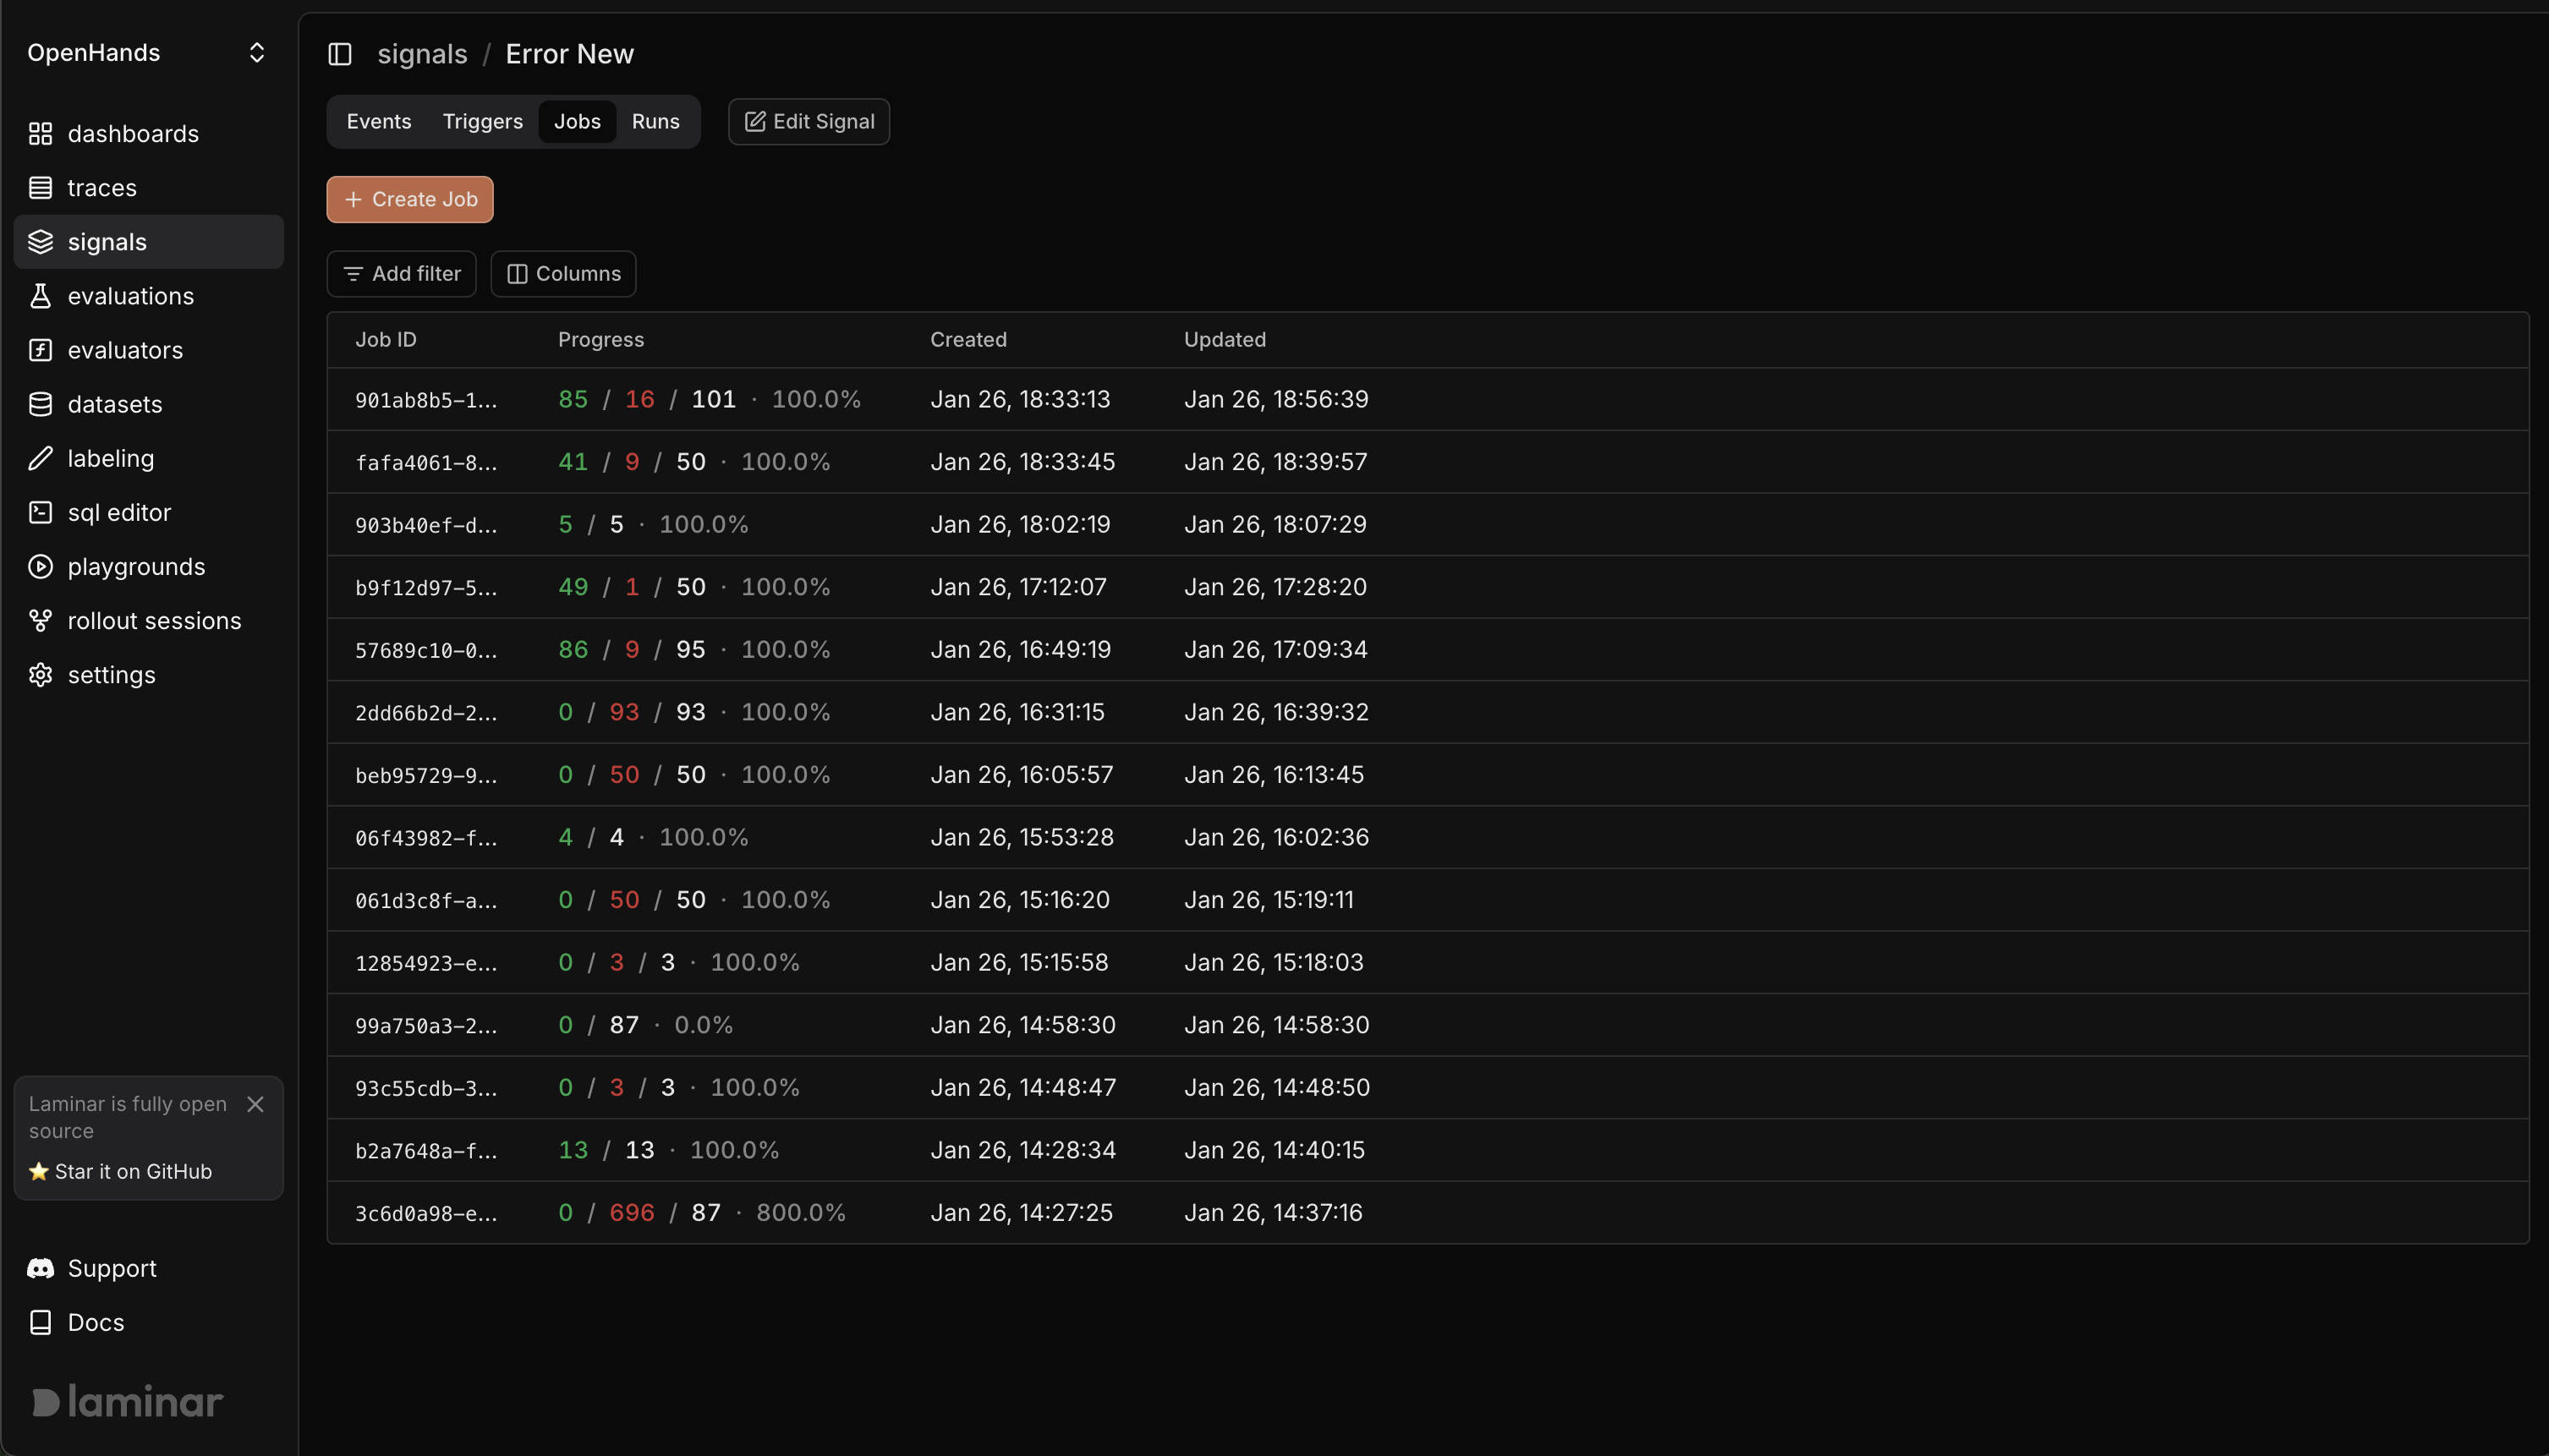Open the rollout sessions branch icon
The height and width of the screenshot is (1456, 2549).
40,621
